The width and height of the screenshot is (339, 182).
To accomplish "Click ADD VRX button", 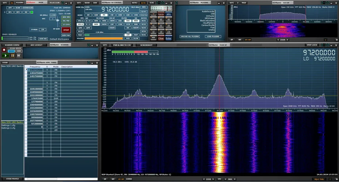I will [x=66, y=17].
